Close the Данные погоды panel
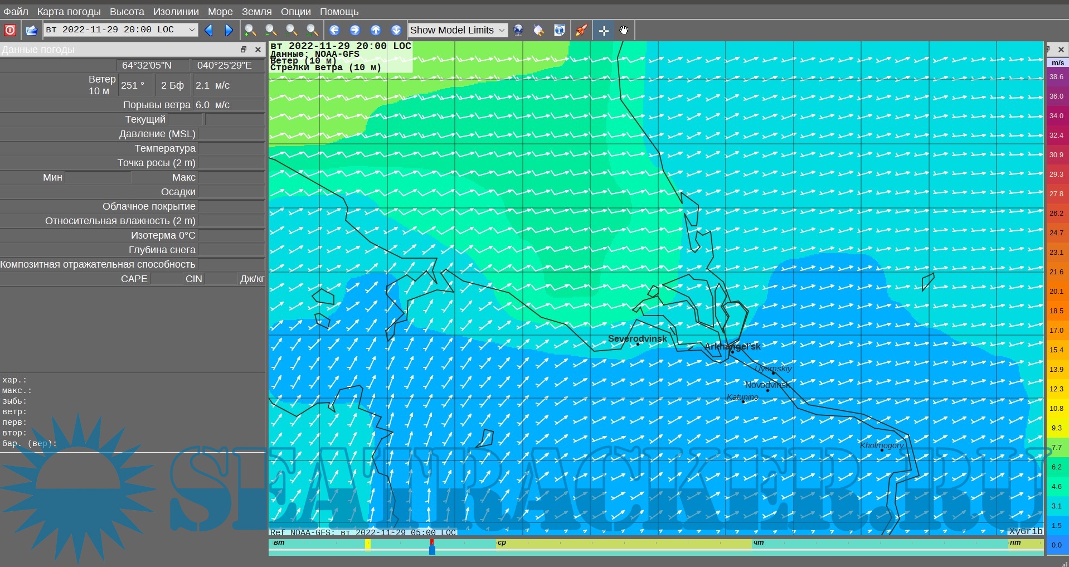The image size is (1069, 567). (257, 50)
